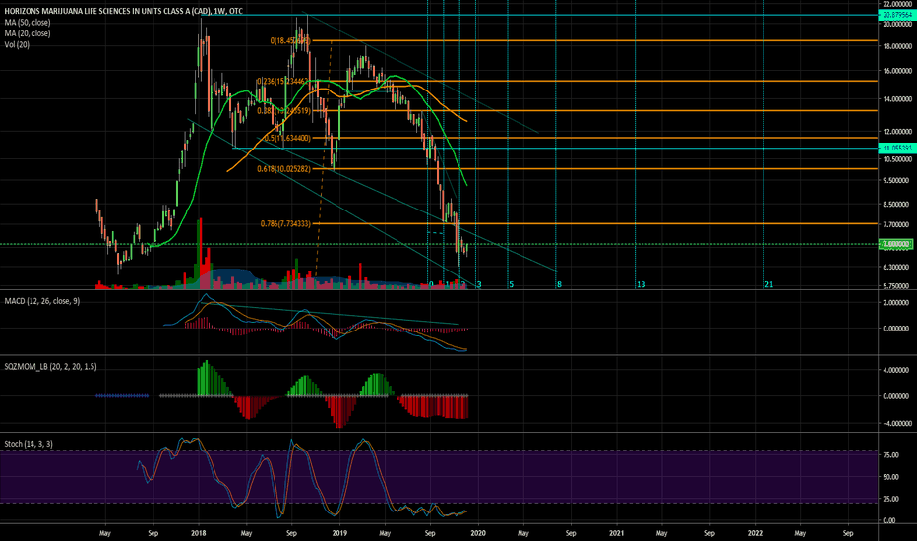Select the Fibonacci time zone marker 21
Viewport: 917px width, 541px height.
(x=769, y=285)
